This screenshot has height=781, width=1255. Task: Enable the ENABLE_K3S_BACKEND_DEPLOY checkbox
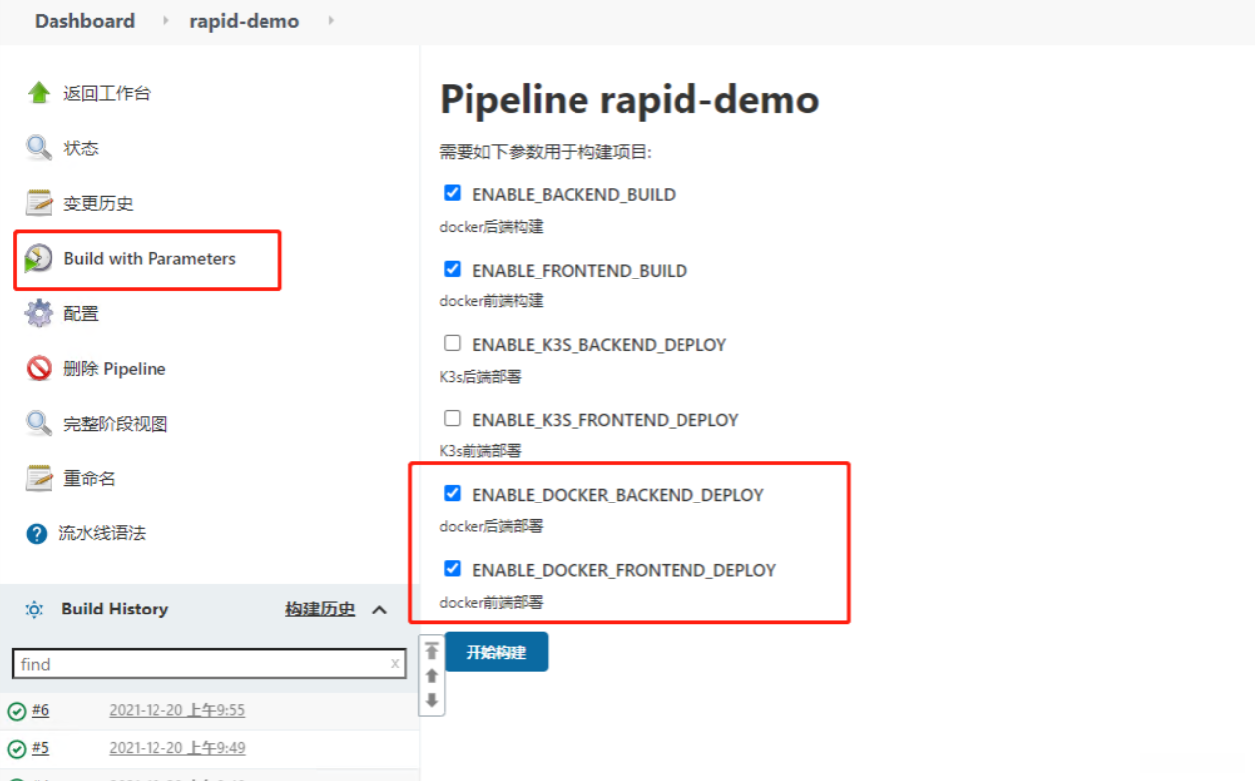[453, 343]
